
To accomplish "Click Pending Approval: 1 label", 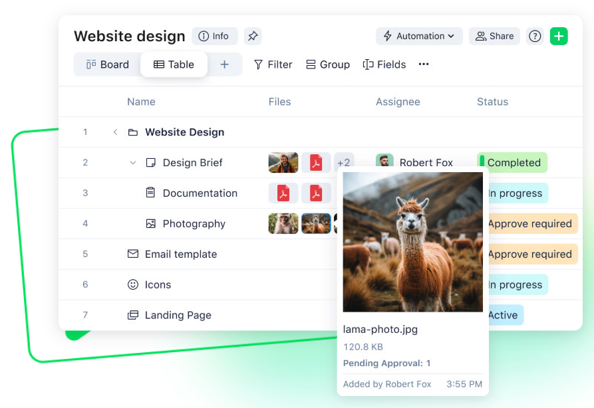I will pos(386,363).
